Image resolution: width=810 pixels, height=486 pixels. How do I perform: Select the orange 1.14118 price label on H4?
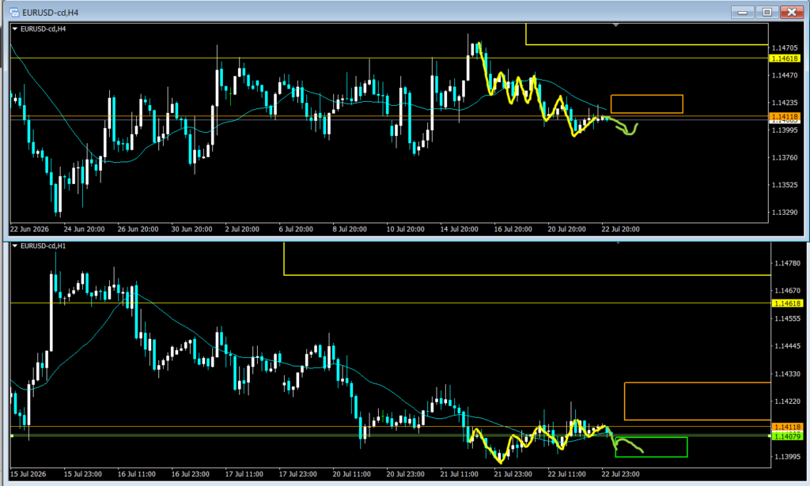(785, 117)
